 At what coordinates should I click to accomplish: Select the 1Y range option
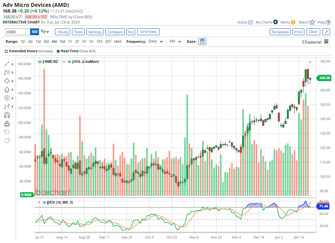[x=70, y=42]
